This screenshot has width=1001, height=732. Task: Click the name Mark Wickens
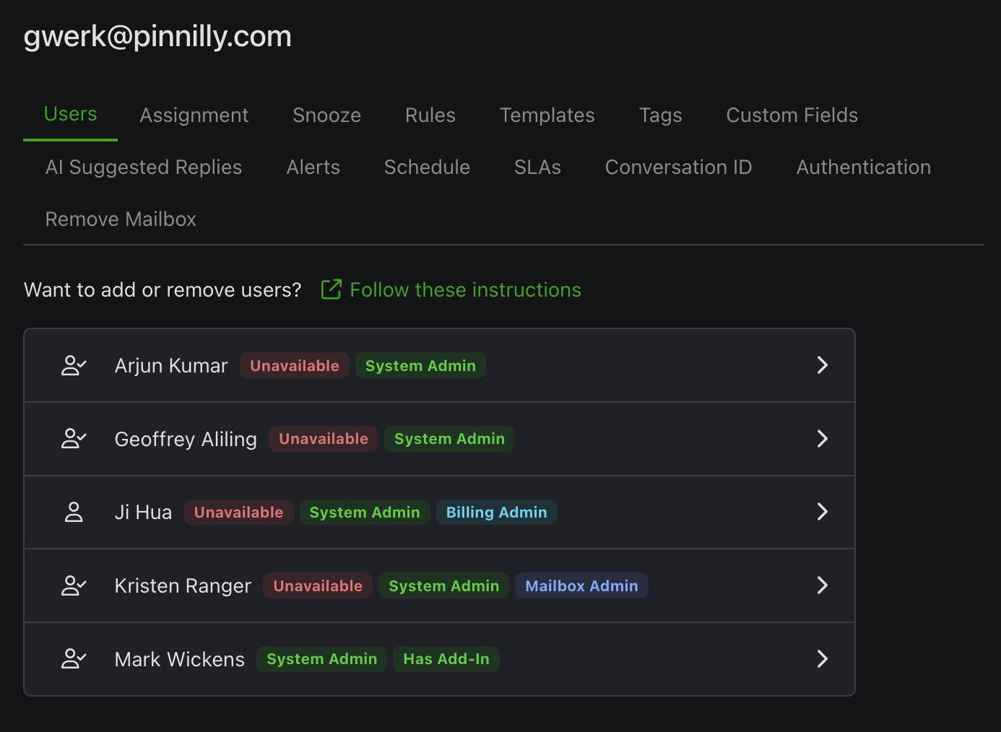pos(180,659)
